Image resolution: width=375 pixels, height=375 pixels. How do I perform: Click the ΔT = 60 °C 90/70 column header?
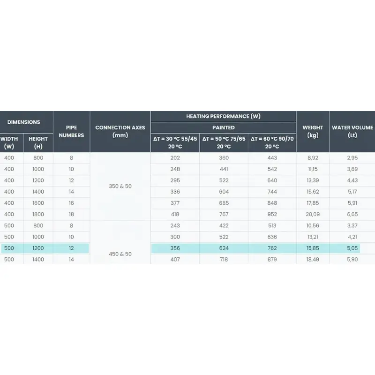(x=272, y=143)
